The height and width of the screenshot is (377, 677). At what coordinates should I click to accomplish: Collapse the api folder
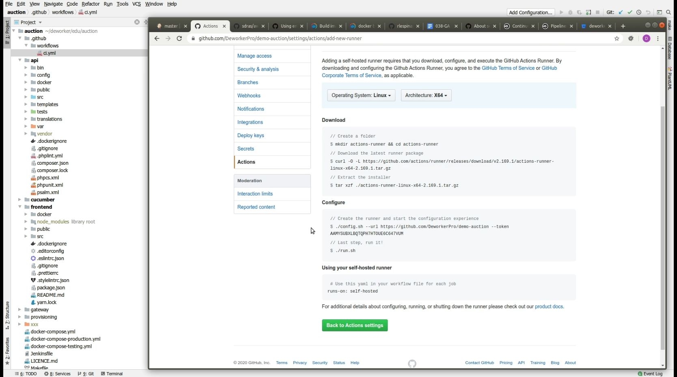20,60
